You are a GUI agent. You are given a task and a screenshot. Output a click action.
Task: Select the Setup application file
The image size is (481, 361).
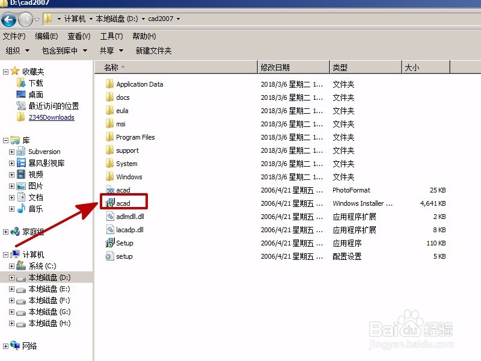(x=124, y=243)
